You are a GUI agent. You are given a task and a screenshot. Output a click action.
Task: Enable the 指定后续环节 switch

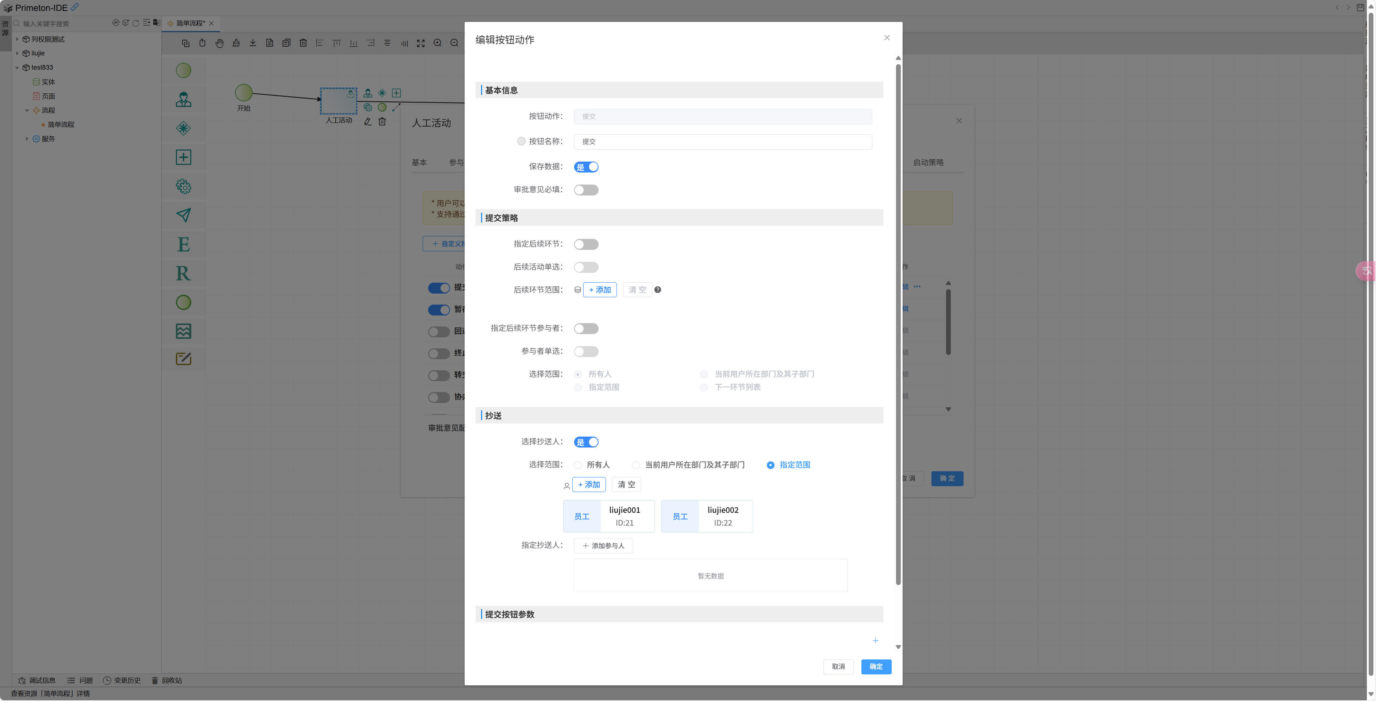click(586, 244)
